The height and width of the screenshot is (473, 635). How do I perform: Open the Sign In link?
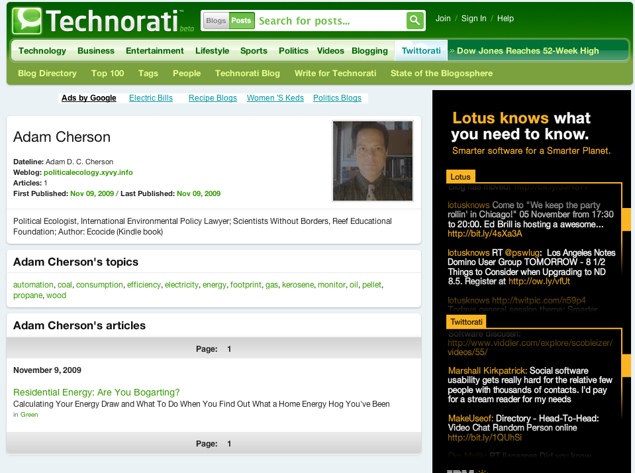pyautogui.click(x=474, y=19)
